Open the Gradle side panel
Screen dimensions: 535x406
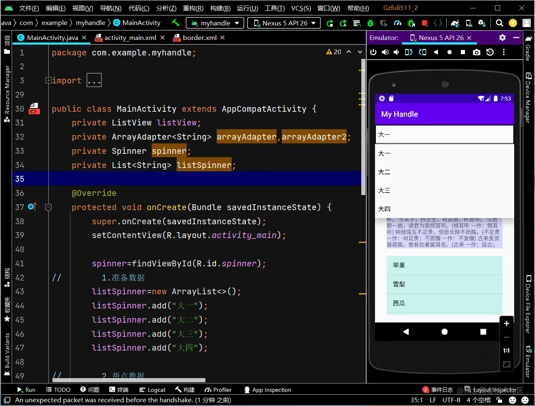[x=528, y=48]
